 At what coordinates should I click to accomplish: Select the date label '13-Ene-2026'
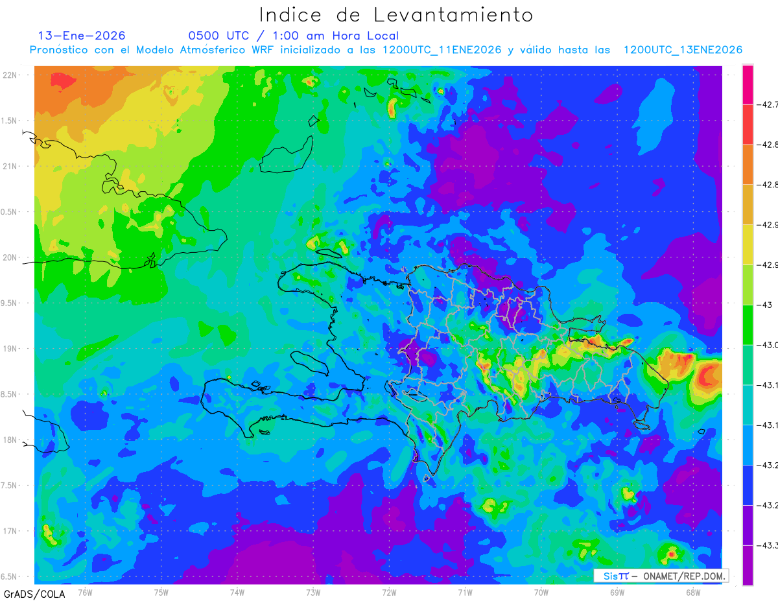[x=82, y=36]
